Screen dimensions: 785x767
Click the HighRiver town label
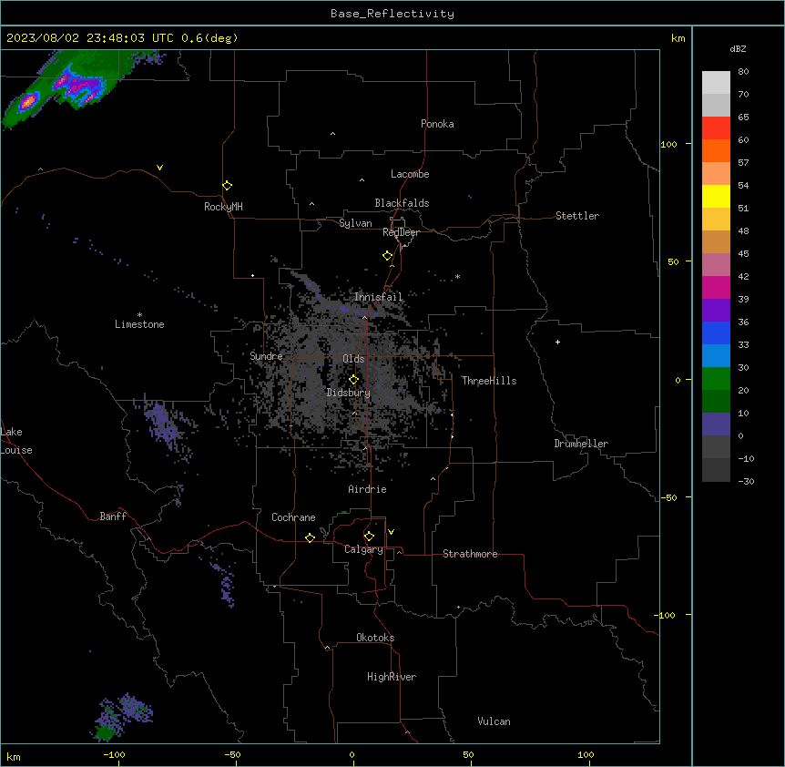click(x=392, y=677)
